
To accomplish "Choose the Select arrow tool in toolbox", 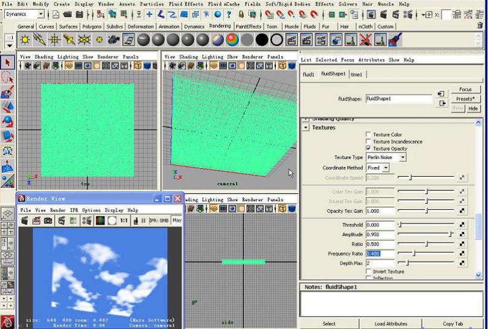I will 7,63.
